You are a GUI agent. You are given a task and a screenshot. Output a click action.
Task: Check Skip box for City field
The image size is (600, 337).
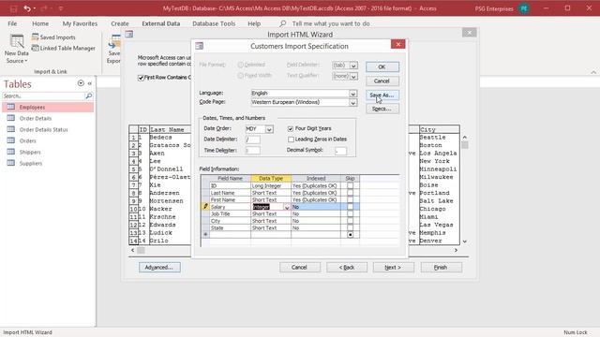[x=350, y=221]
